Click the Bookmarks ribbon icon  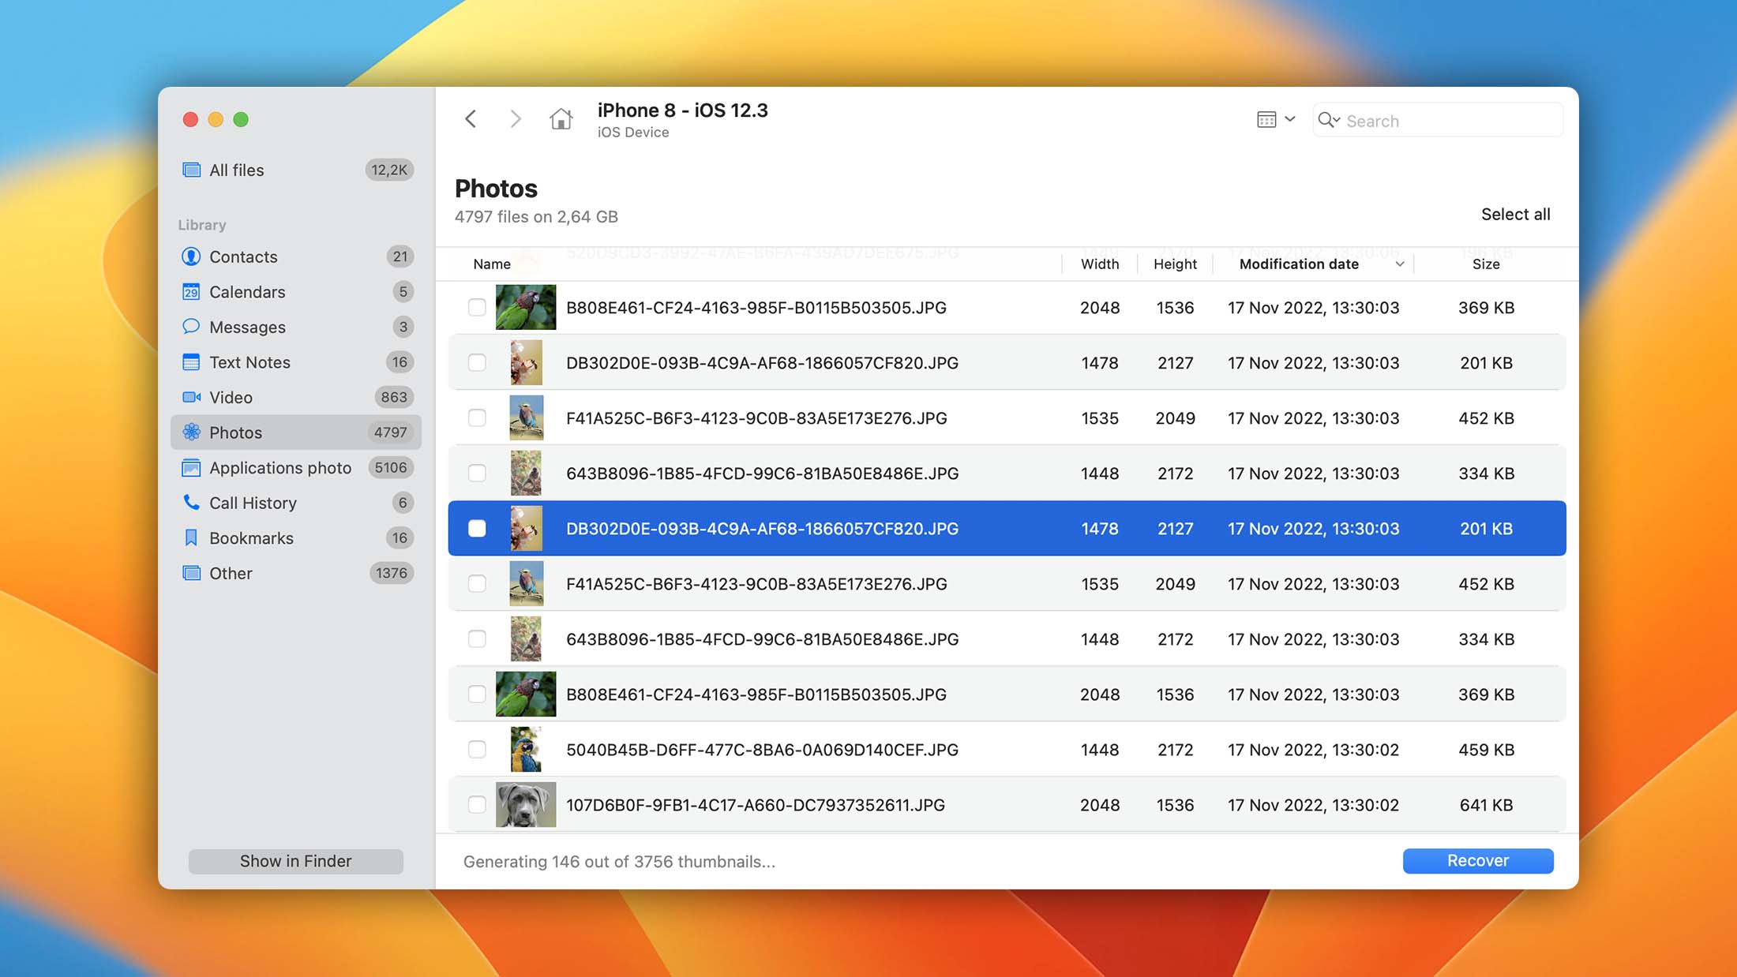click(191, 538)
